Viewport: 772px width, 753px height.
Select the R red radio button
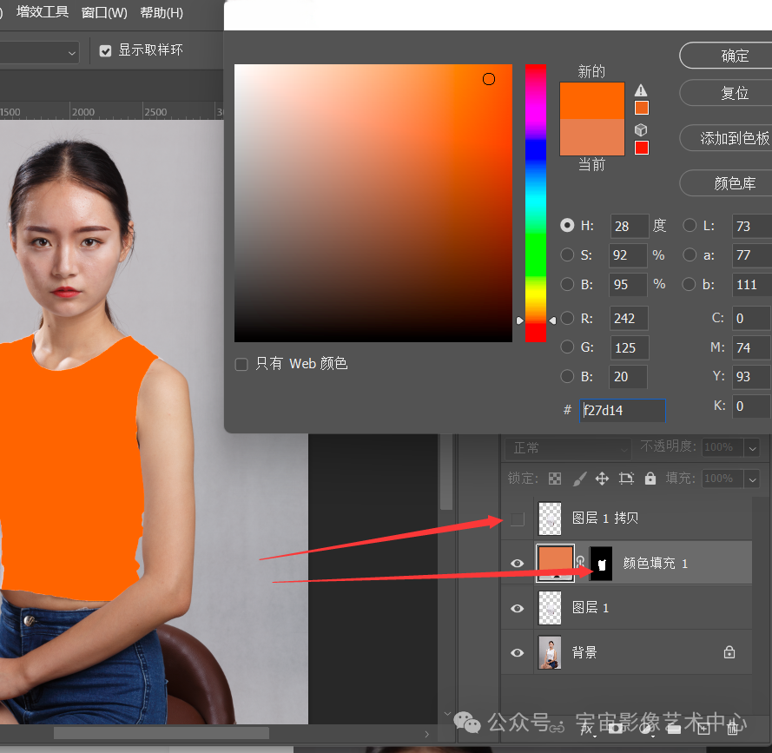point(567,318)
